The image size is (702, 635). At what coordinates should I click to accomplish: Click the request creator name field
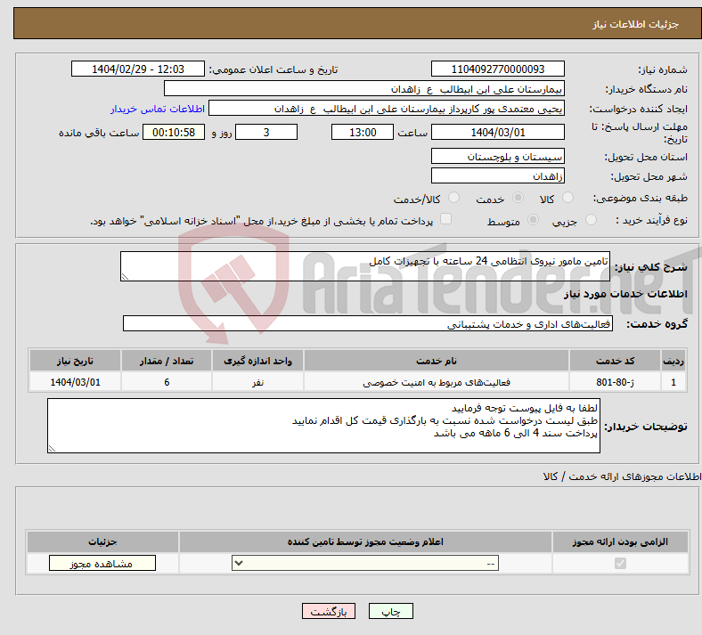tap(387, 109)
